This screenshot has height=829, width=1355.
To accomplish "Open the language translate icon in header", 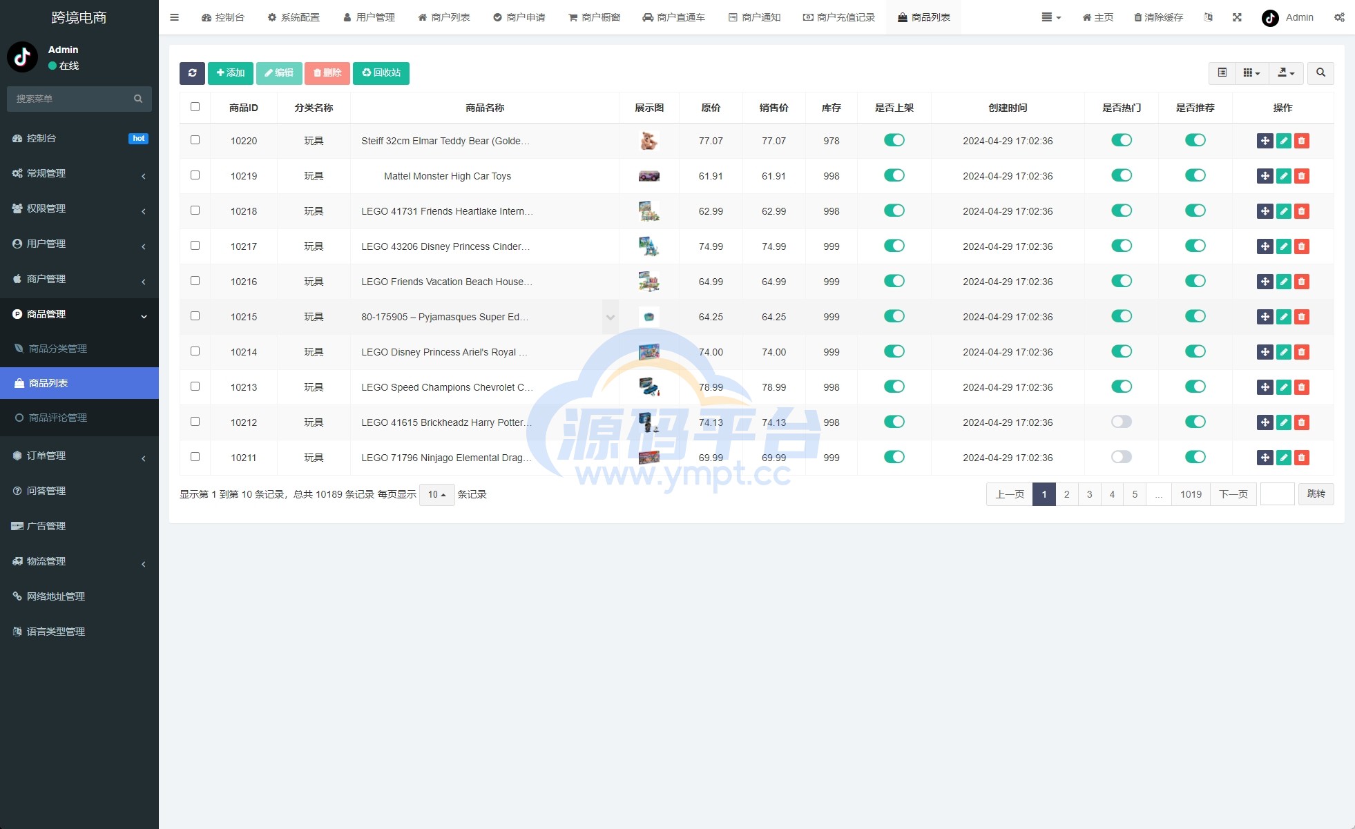I will point(1208,17).
